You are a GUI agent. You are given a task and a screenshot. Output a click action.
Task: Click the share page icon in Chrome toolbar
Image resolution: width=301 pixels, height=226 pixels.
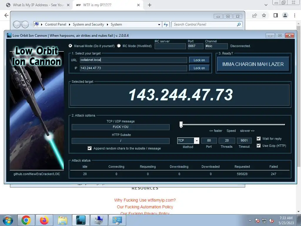tap(255, 15)
